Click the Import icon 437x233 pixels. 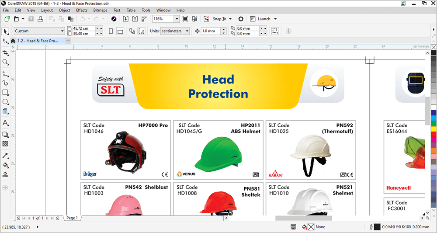(126, 19)
